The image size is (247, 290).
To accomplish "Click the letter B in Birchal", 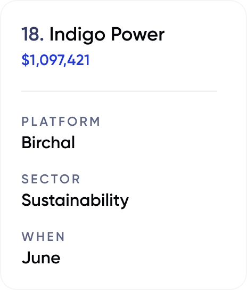I will pos(27,142).
